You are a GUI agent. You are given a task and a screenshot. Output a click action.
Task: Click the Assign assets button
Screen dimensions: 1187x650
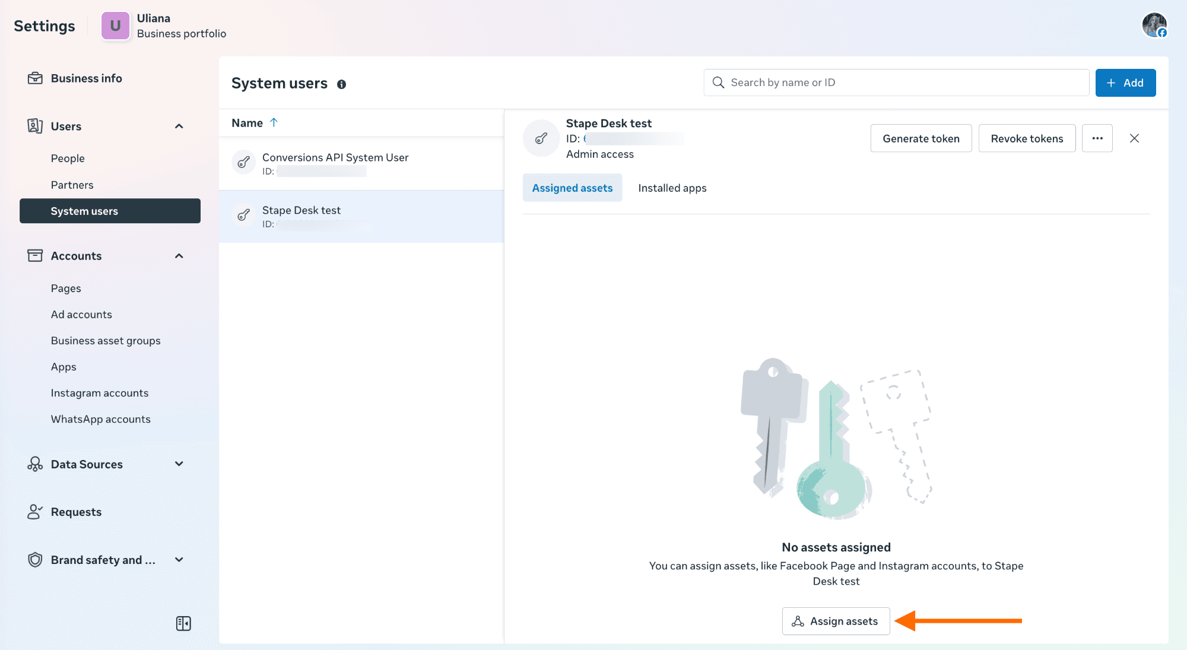point(836,621)
